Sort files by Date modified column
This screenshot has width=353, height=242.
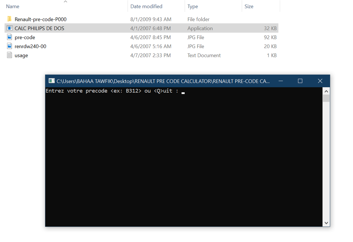(146, 6)
